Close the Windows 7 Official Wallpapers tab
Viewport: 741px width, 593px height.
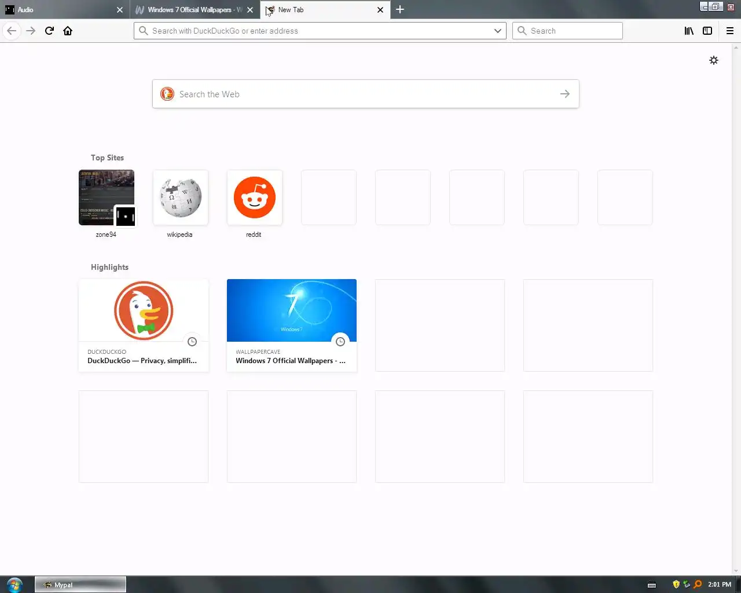[x=250, y=9]
